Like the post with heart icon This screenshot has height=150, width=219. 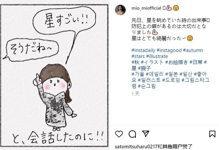point(119,134)
